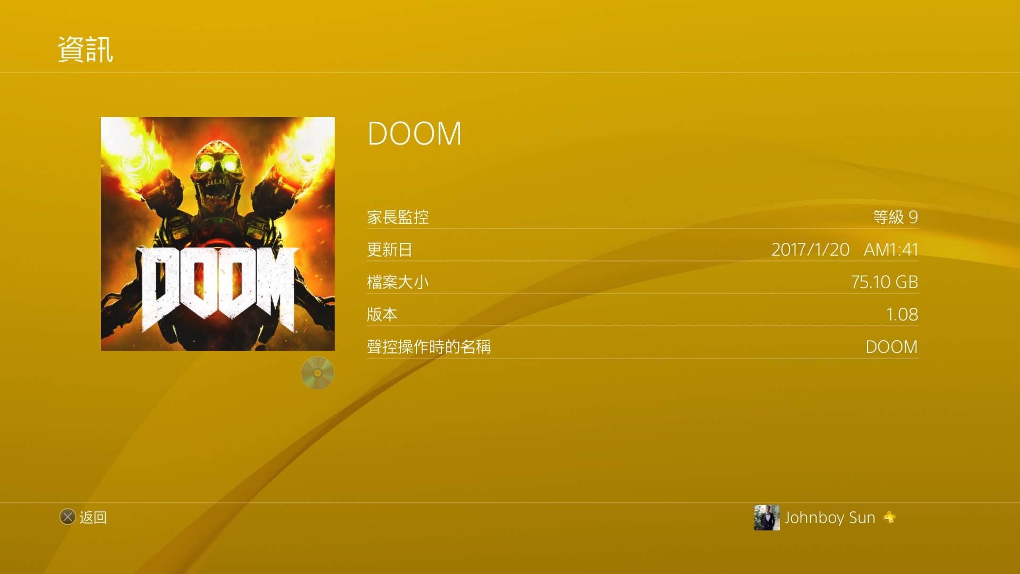Click the PlayStation Plus badge icon
Image resolution: width=1020 pixels, height=574 pixels.
pyautogui.click(x=890, y=517)
